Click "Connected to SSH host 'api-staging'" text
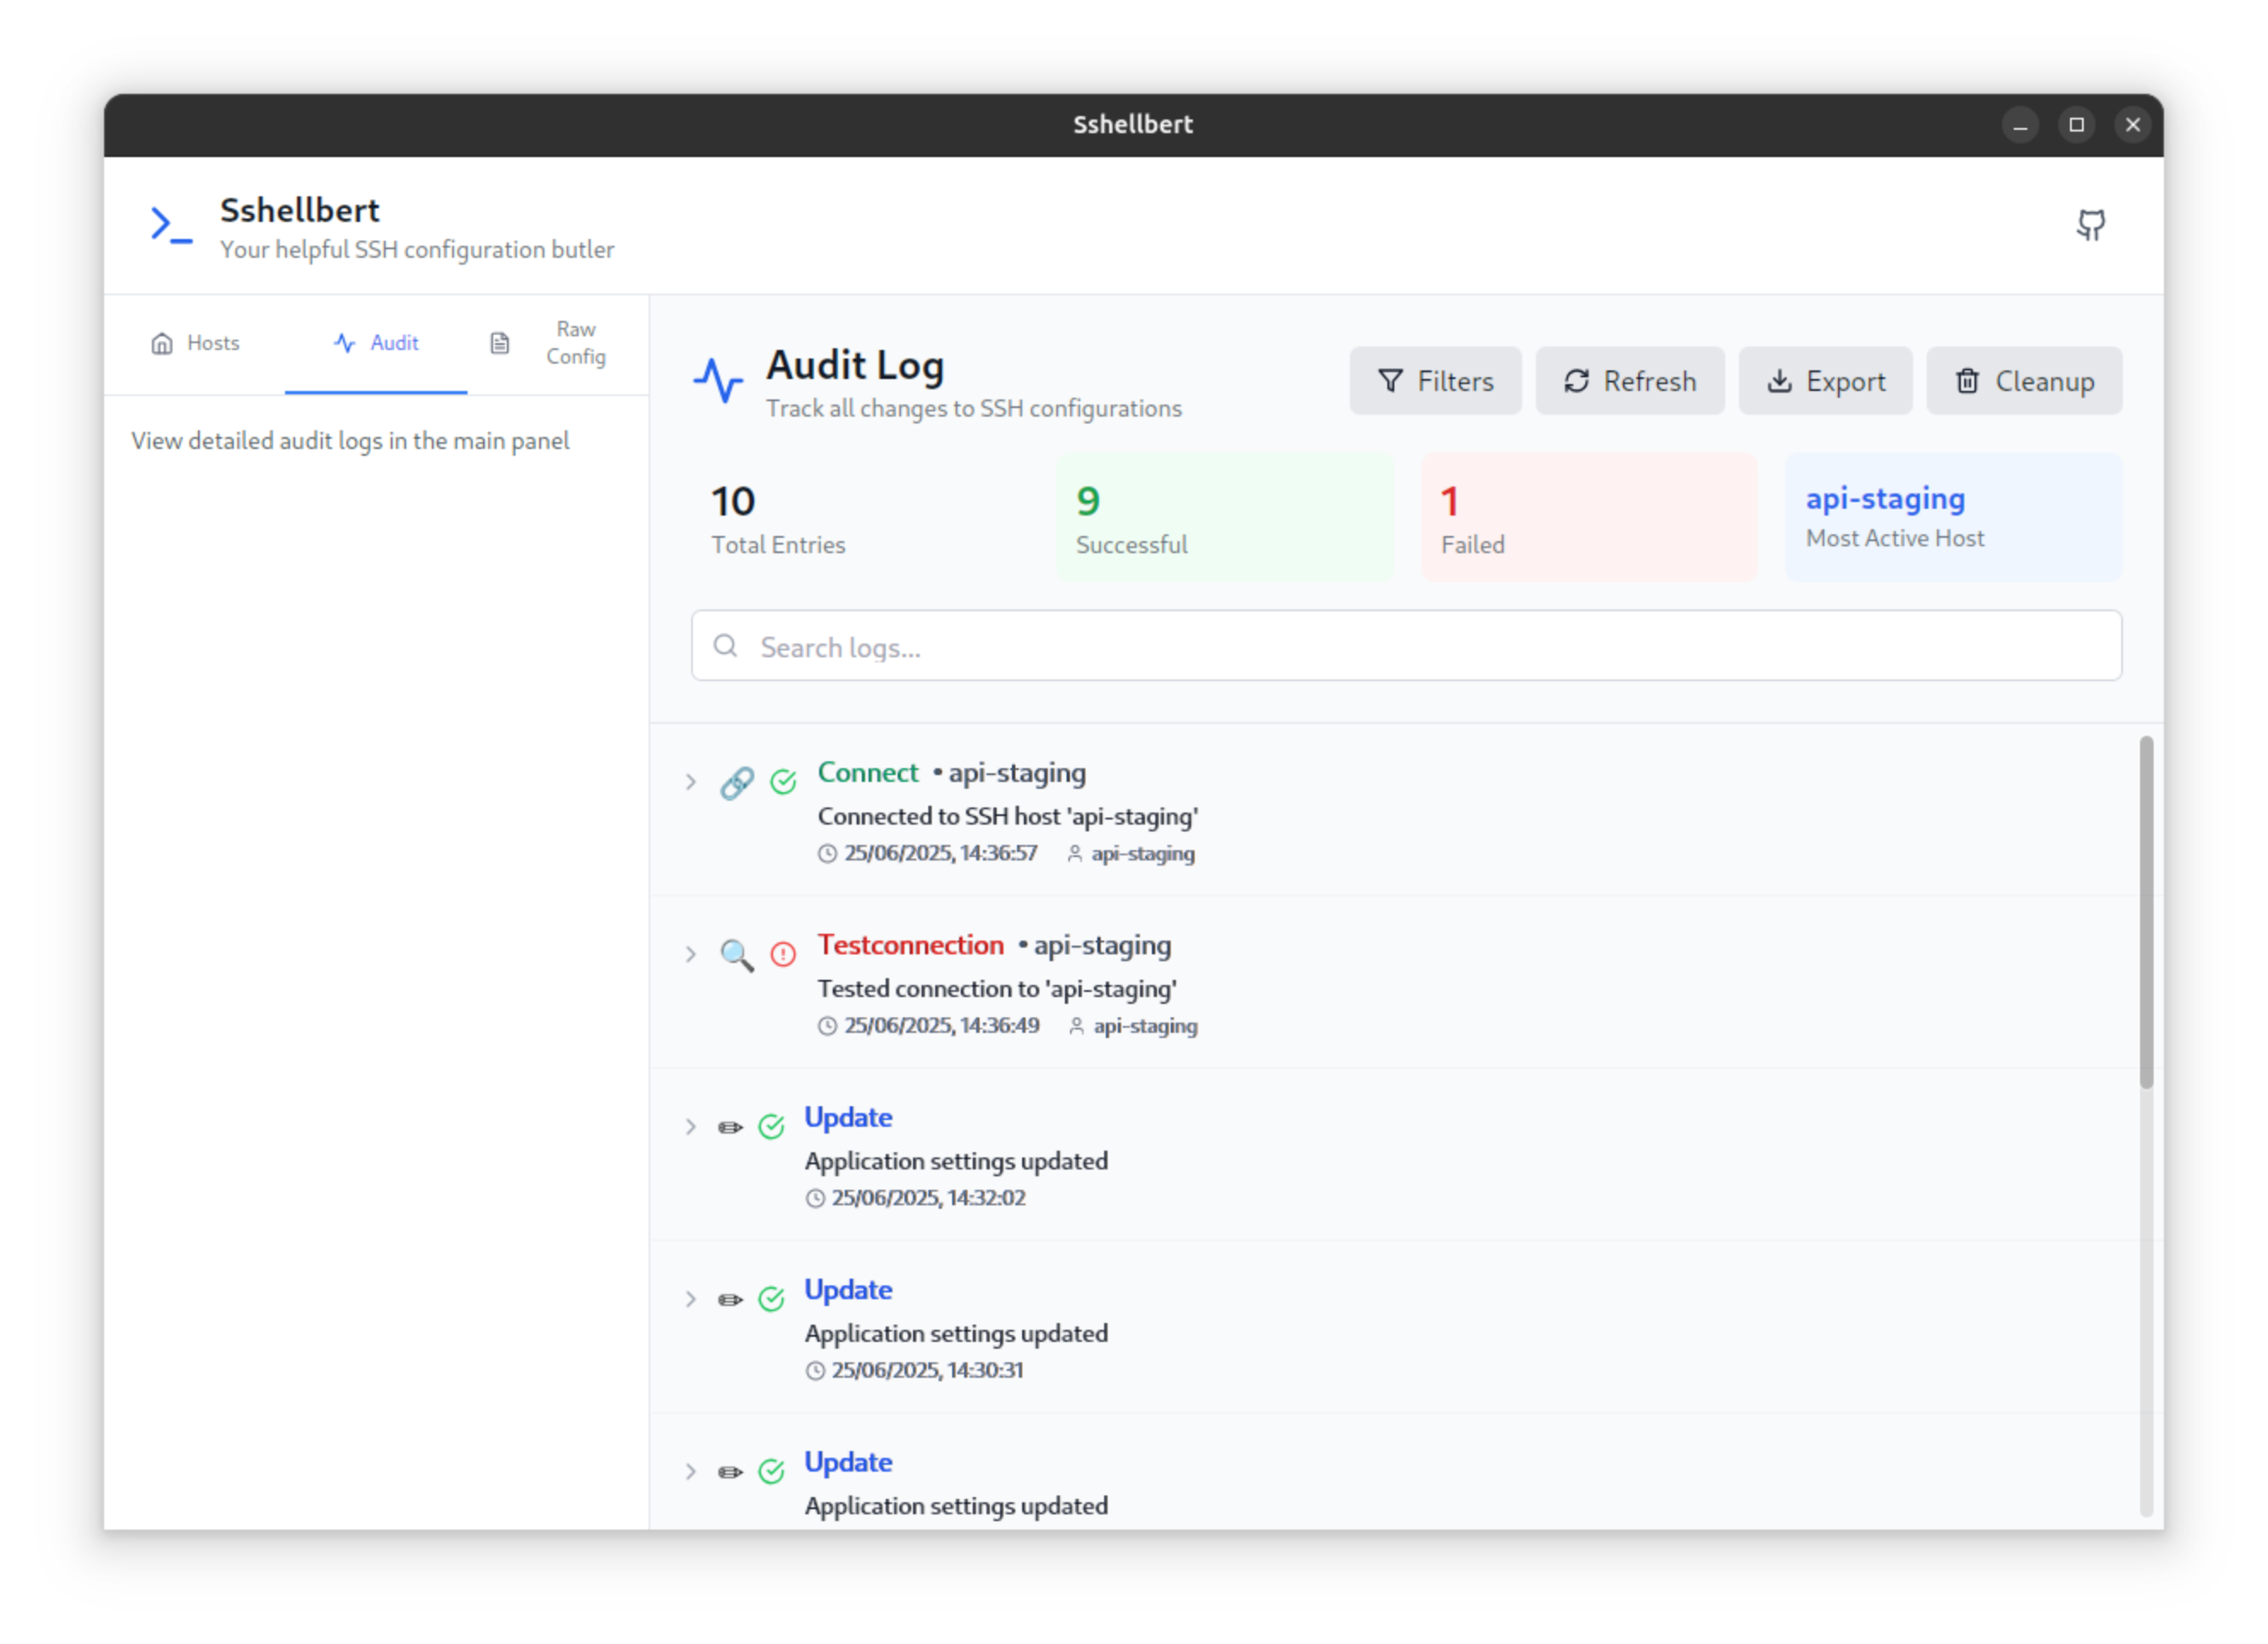The image size is (2268, 1644). (x=1008, y=818)
